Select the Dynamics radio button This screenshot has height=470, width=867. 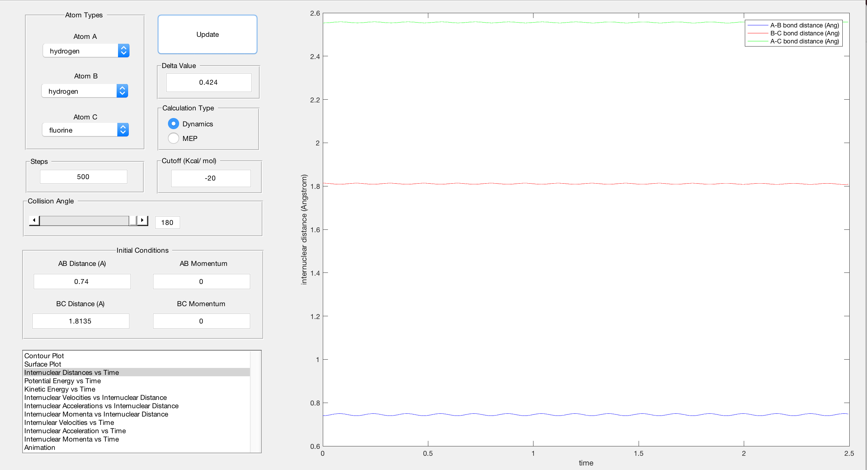click(174, 124)
